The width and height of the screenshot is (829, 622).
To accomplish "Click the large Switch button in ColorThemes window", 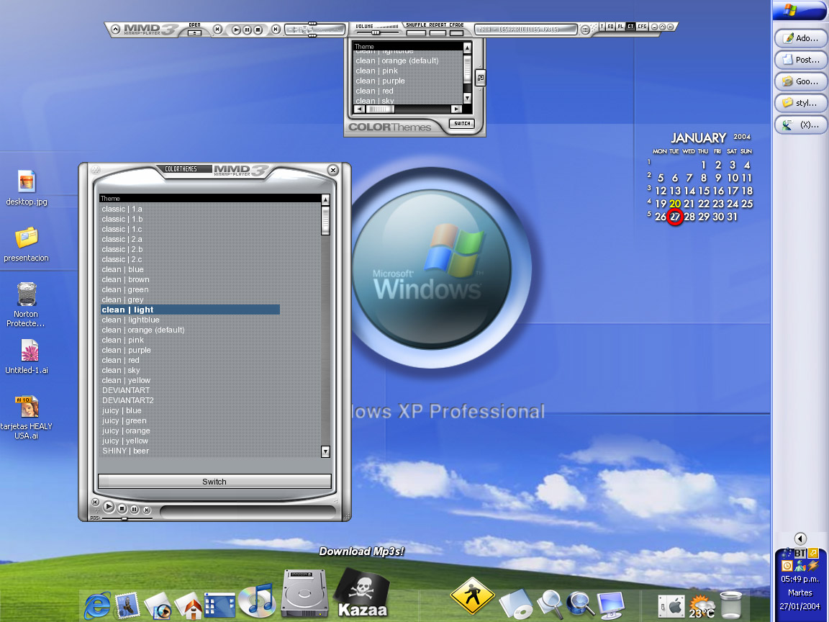I will [x=214, y=482].
